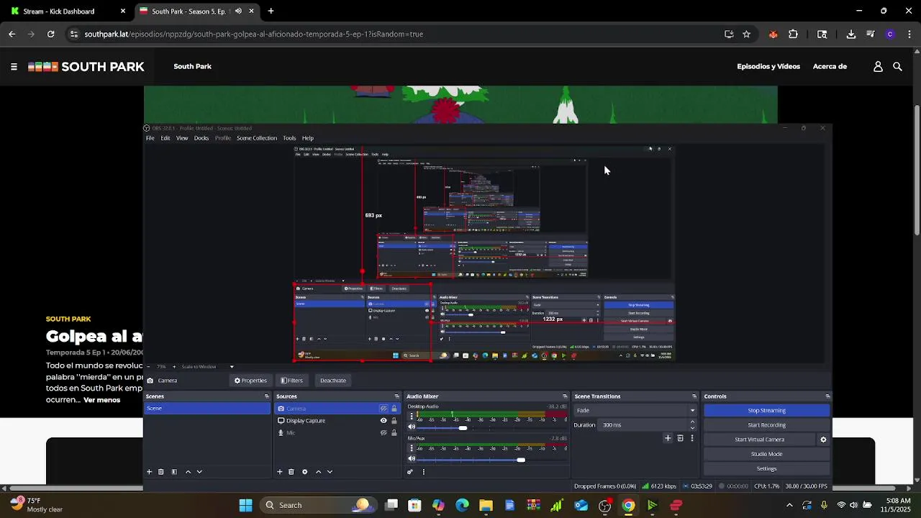Open transition properties three-dot menu
This screenshot has width=921, height=518.
tap(692, 438)
